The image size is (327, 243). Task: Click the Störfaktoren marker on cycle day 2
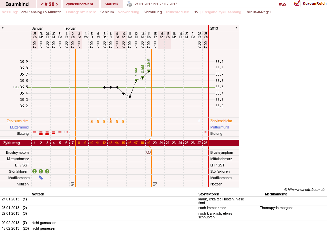(x=41, y=171)
